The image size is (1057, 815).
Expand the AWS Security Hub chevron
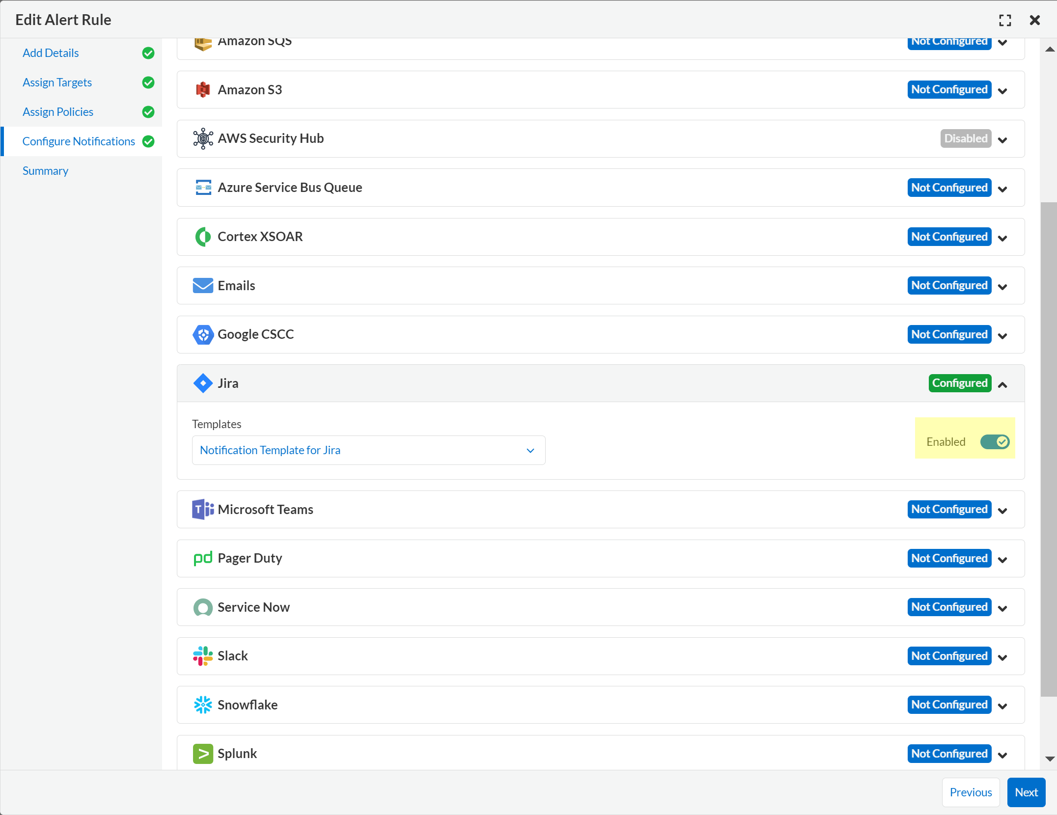pyautogui.click(x=1003, y=140)
